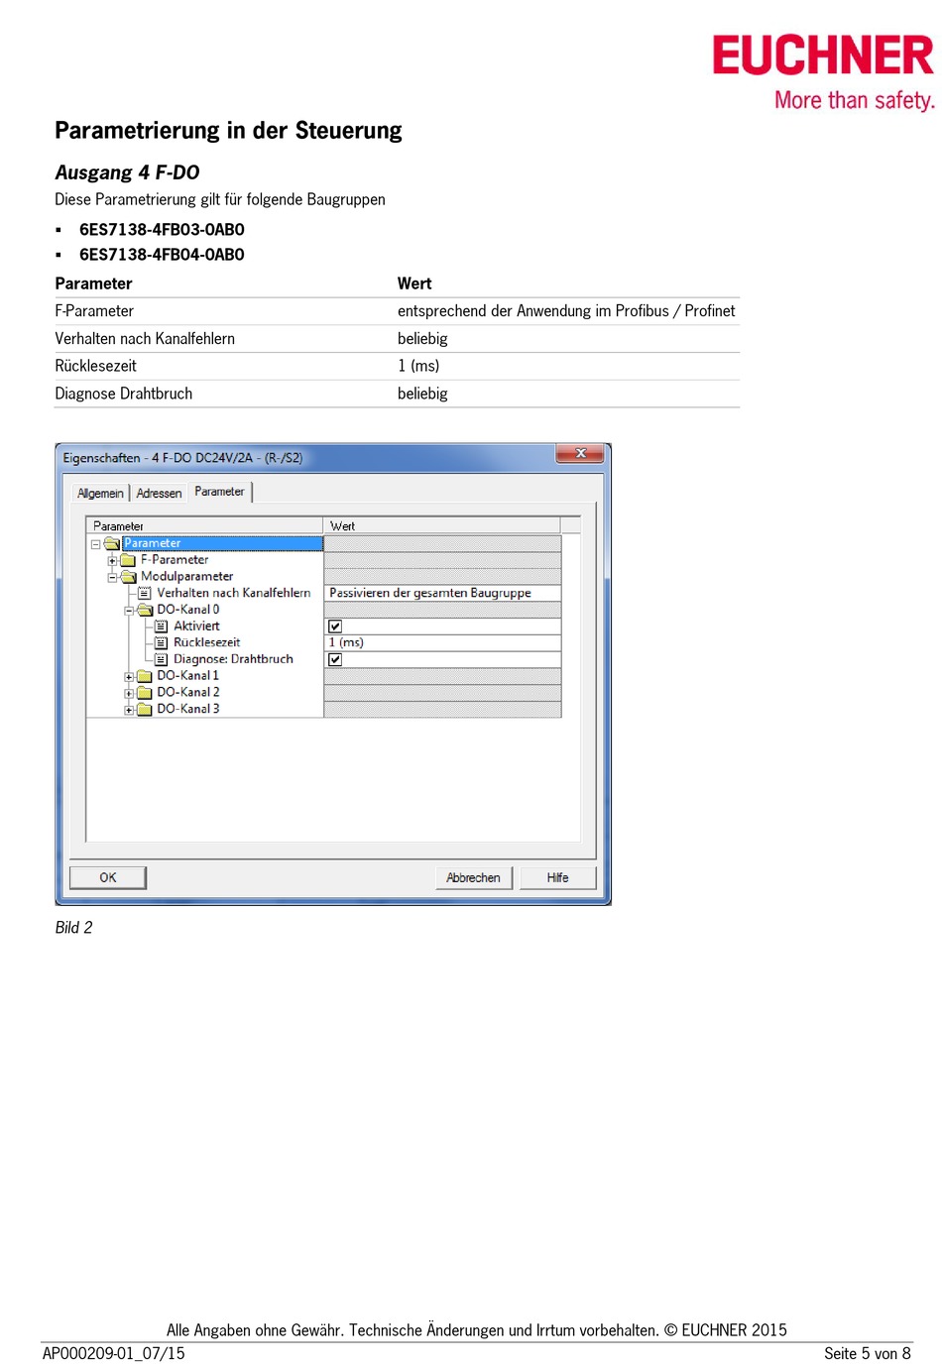Click the Rücklesezeit parameter page icon
Screen dimensions: 942x1367
161,643
